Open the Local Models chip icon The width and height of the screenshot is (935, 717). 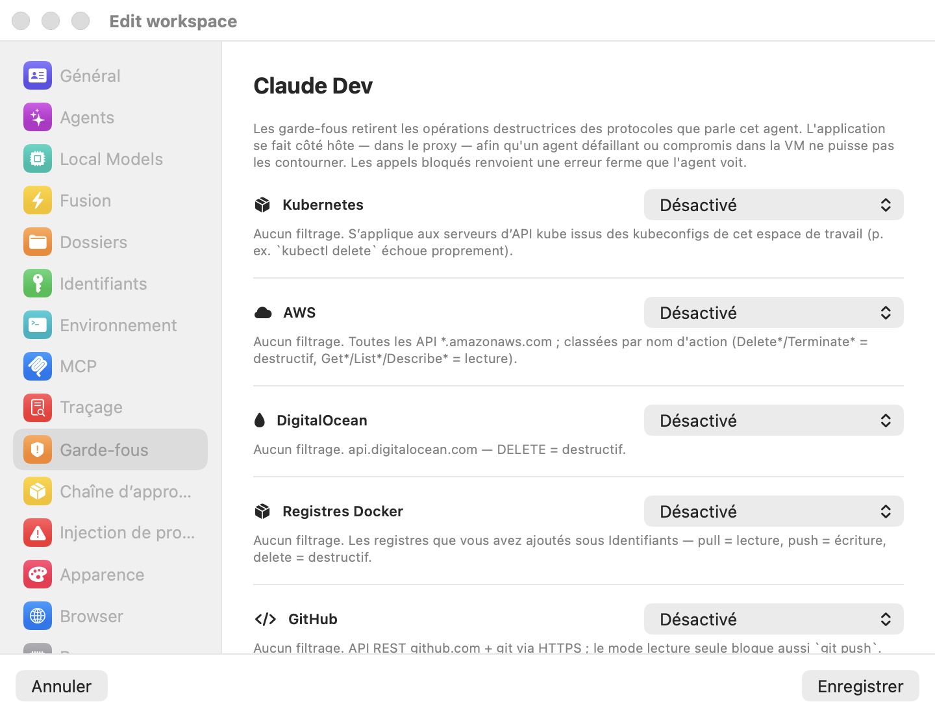tap(38, 159)
